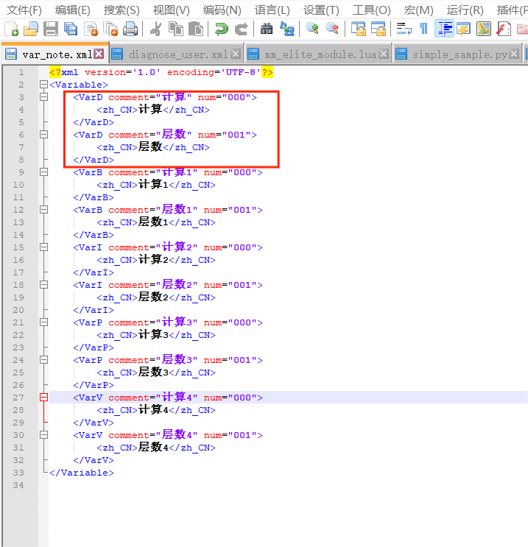528x547 pixels.
Task: Close the var_note.xml tab
Action: [99, 54]
